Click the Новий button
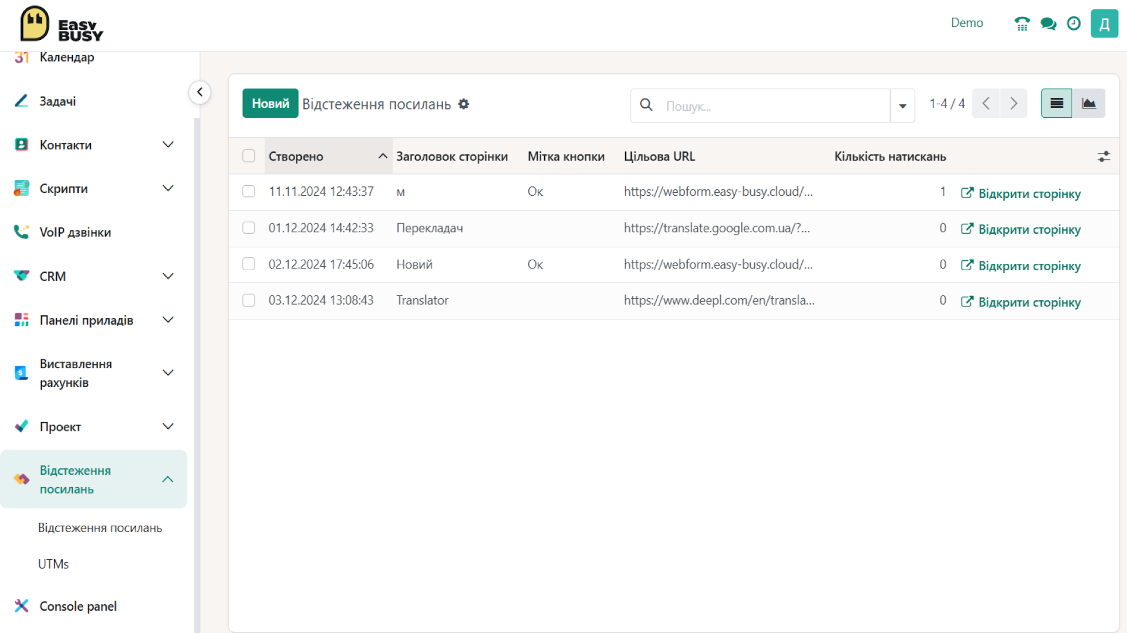Image resolution: width=1127 pixels, height=633 pixels. (271, 103)
